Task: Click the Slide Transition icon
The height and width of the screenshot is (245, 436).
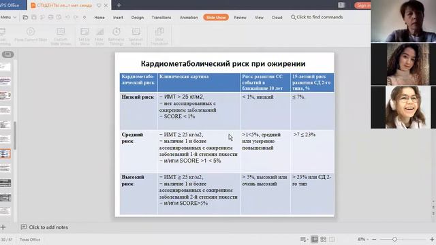Action: click(x=159, y=31)
